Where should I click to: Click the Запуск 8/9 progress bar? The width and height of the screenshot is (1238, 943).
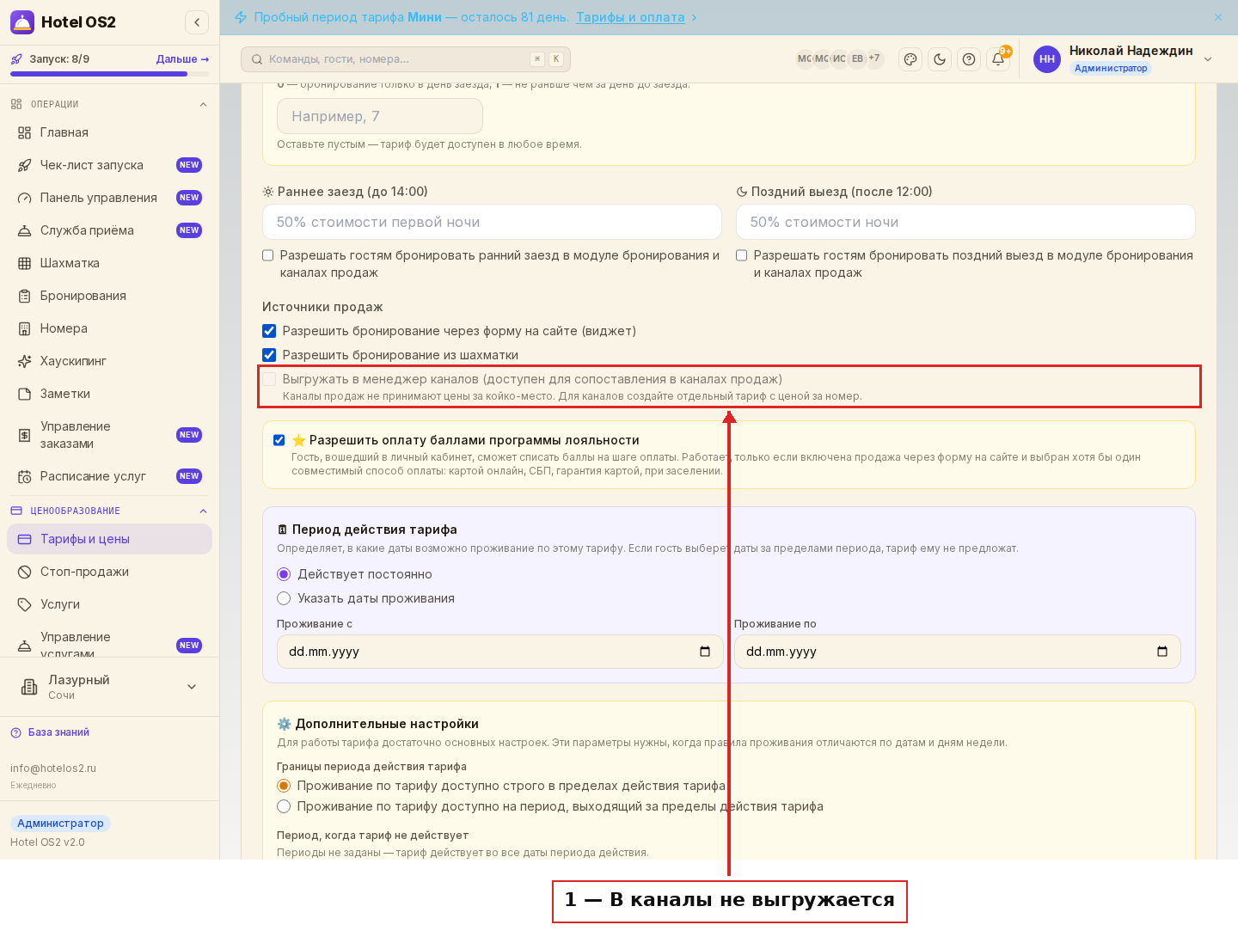(x=110, y=74)
